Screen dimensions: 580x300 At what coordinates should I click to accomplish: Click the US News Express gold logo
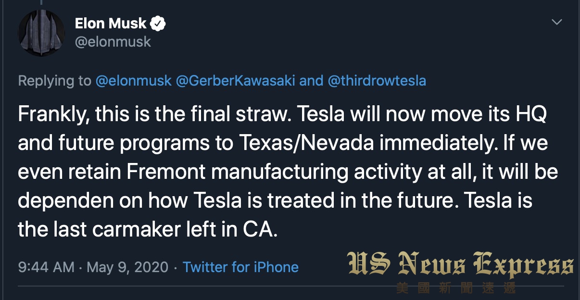click(x=460, y=266)
